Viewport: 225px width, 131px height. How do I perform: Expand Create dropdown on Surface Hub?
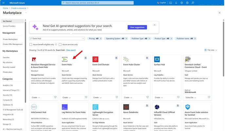pyautogui.click(x=159, y=97)
